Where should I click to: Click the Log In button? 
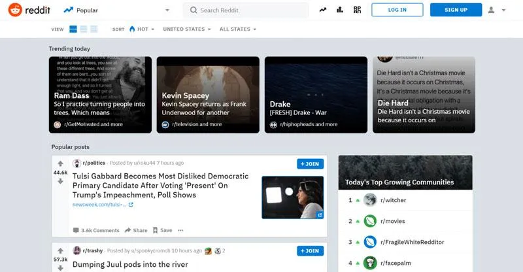[397, 10]
